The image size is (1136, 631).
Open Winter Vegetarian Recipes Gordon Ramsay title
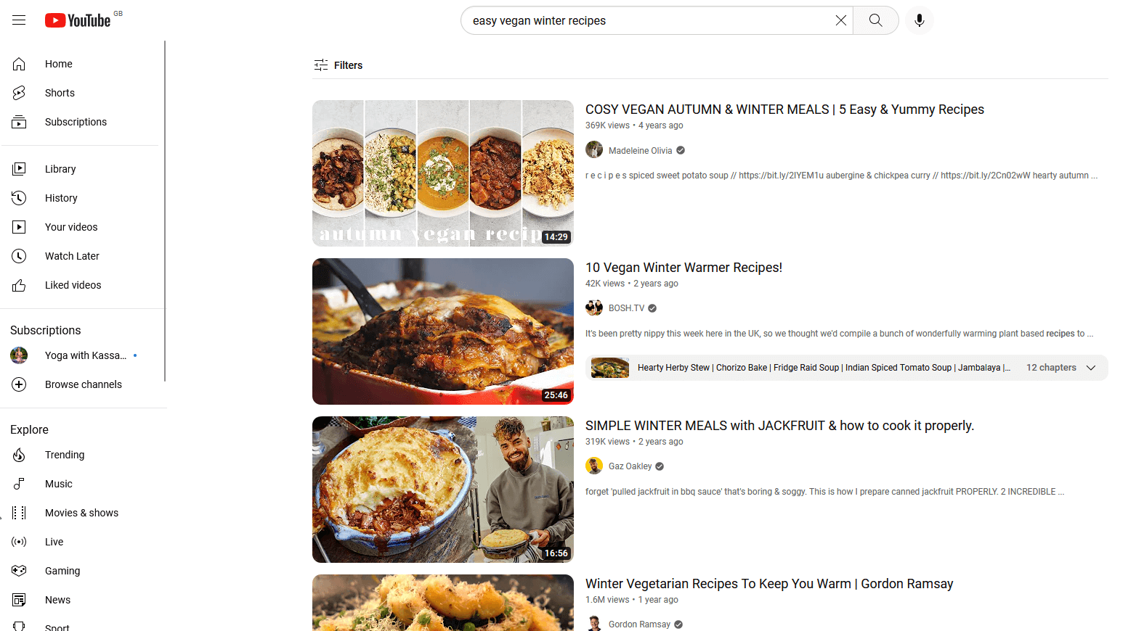[x=769, y=584]
